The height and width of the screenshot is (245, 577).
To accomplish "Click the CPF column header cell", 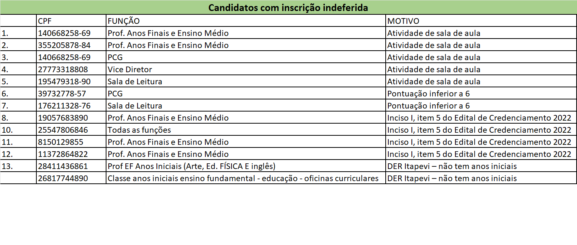I will [71, 21].
